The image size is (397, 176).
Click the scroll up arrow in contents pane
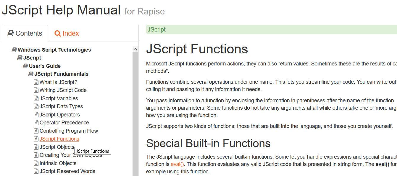(x=135, y=49)
